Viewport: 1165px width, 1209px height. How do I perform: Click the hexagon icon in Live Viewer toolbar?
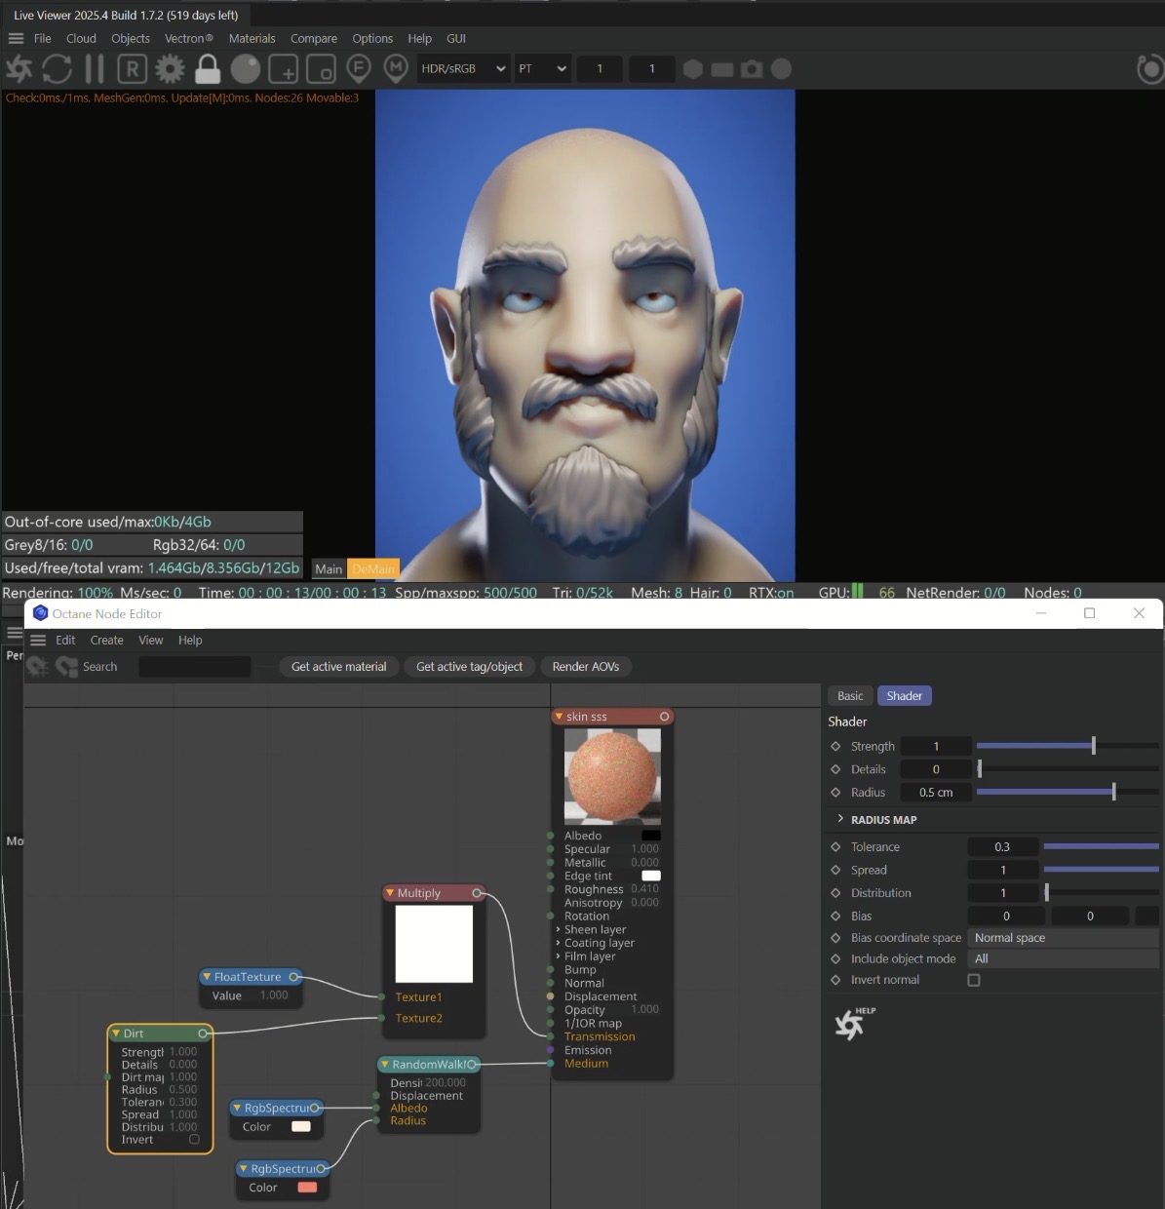[x=693, y=69]
